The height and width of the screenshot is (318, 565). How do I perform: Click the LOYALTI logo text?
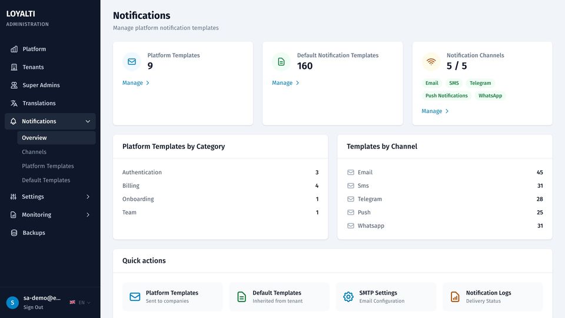pyautogui.click(x=21, y=14)
